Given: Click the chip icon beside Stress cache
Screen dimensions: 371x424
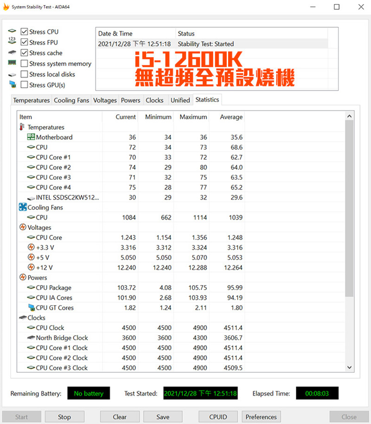Looking at the screenshot, I should pyautogui.click(x=12, y=52).
